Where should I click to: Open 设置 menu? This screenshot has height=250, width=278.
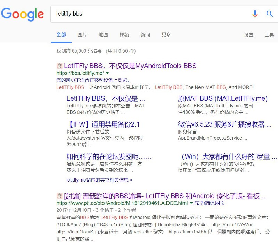pyautogui.click(x=248, y=35)
